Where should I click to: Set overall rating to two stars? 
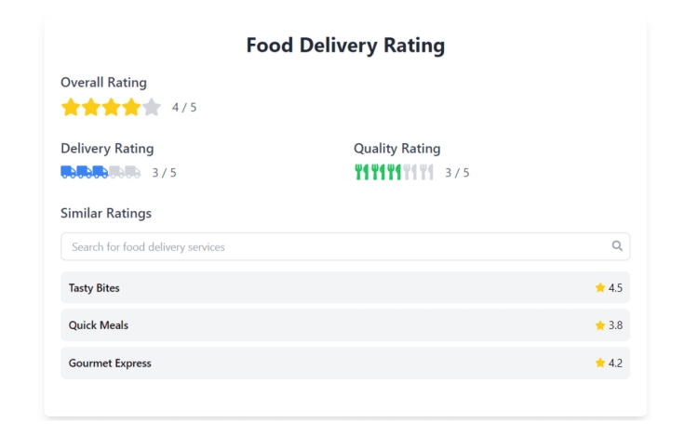[91, 107]
